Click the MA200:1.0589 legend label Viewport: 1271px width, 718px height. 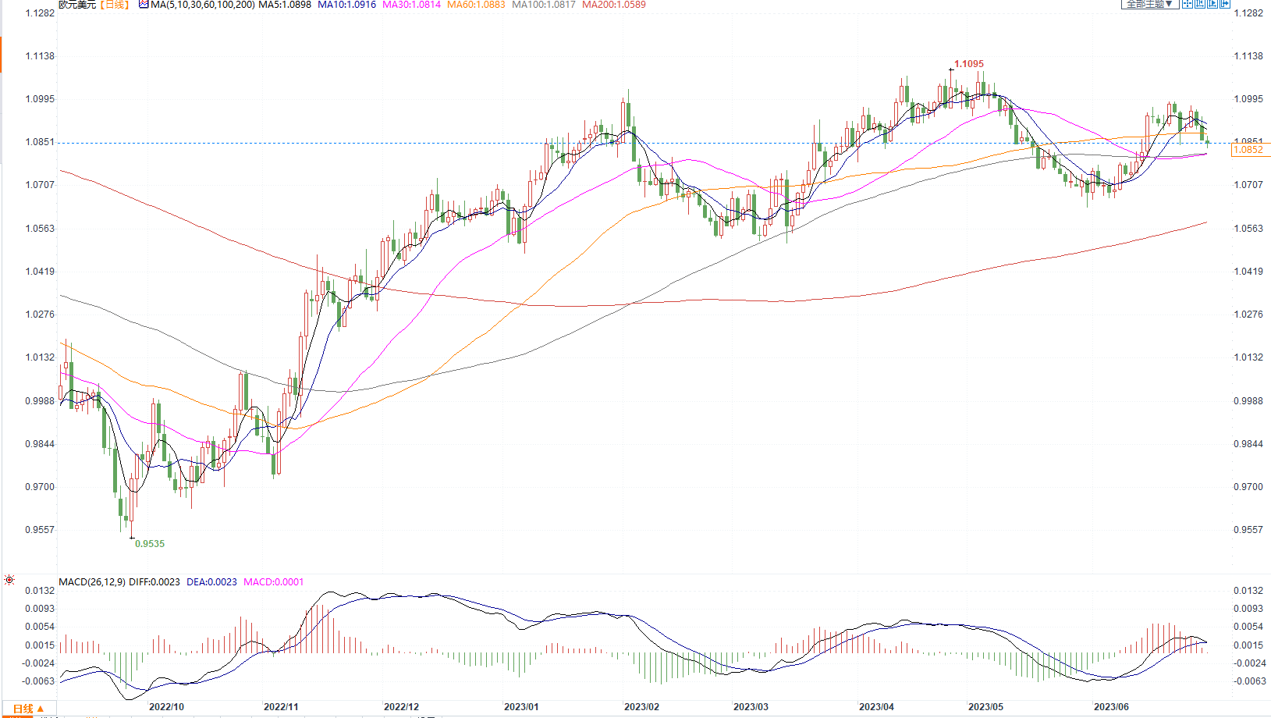coord(614,5)
